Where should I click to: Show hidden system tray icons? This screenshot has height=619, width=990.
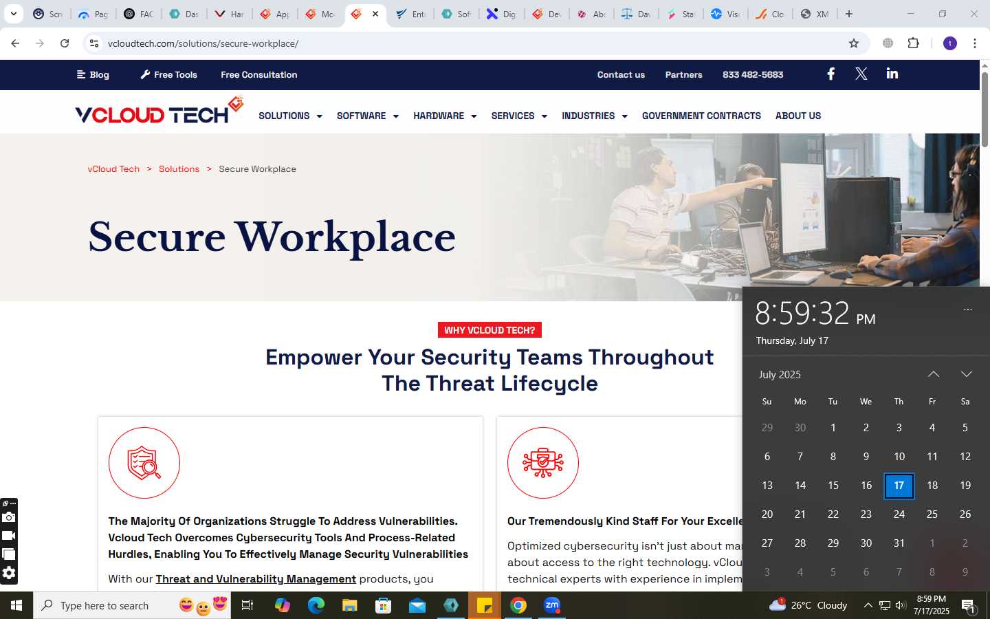pos(868,605)
